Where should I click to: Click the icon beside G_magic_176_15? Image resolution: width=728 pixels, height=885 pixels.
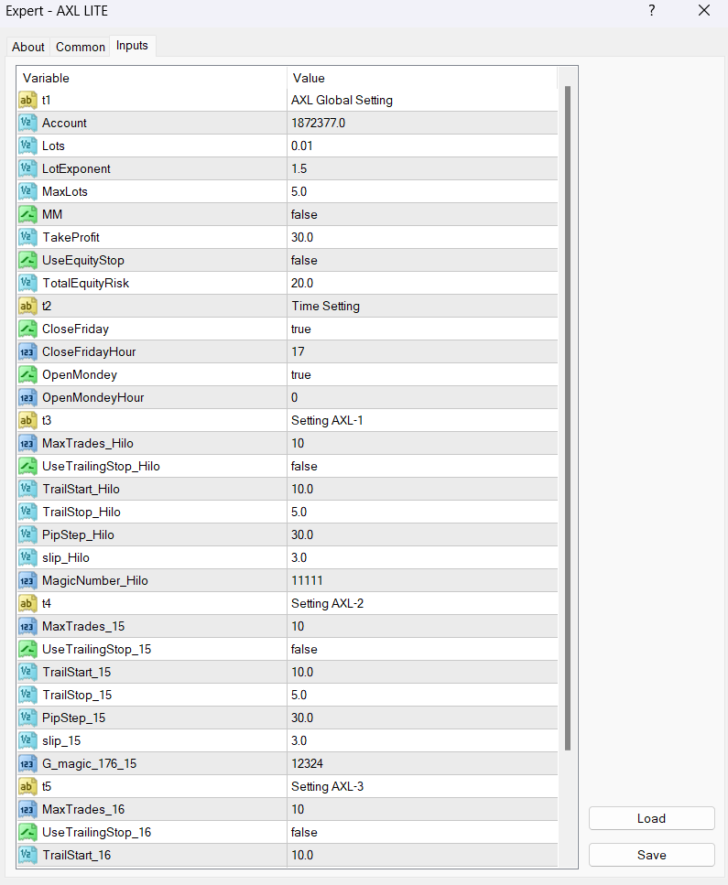(x=27, y=763)
